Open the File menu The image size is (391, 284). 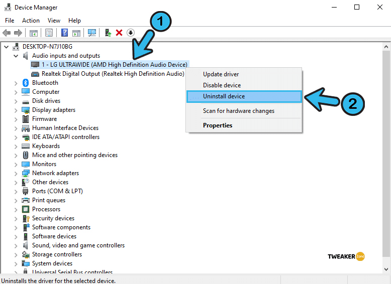pyautogui.click(x=10, y=21)
